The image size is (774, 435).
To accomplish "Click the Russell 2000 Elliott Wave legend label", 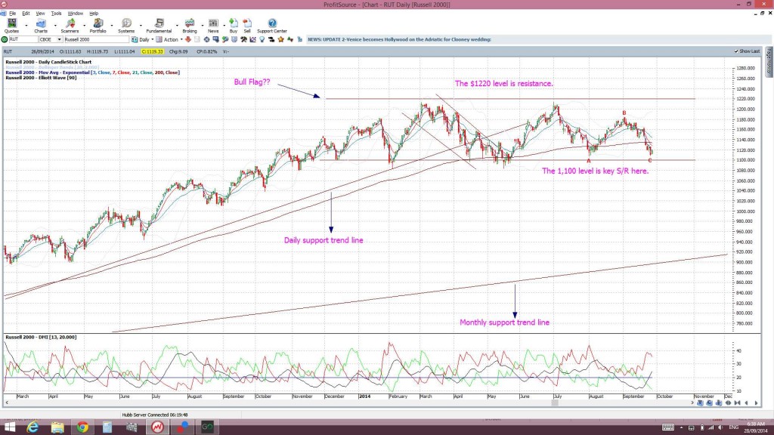I will coord(41,78).
